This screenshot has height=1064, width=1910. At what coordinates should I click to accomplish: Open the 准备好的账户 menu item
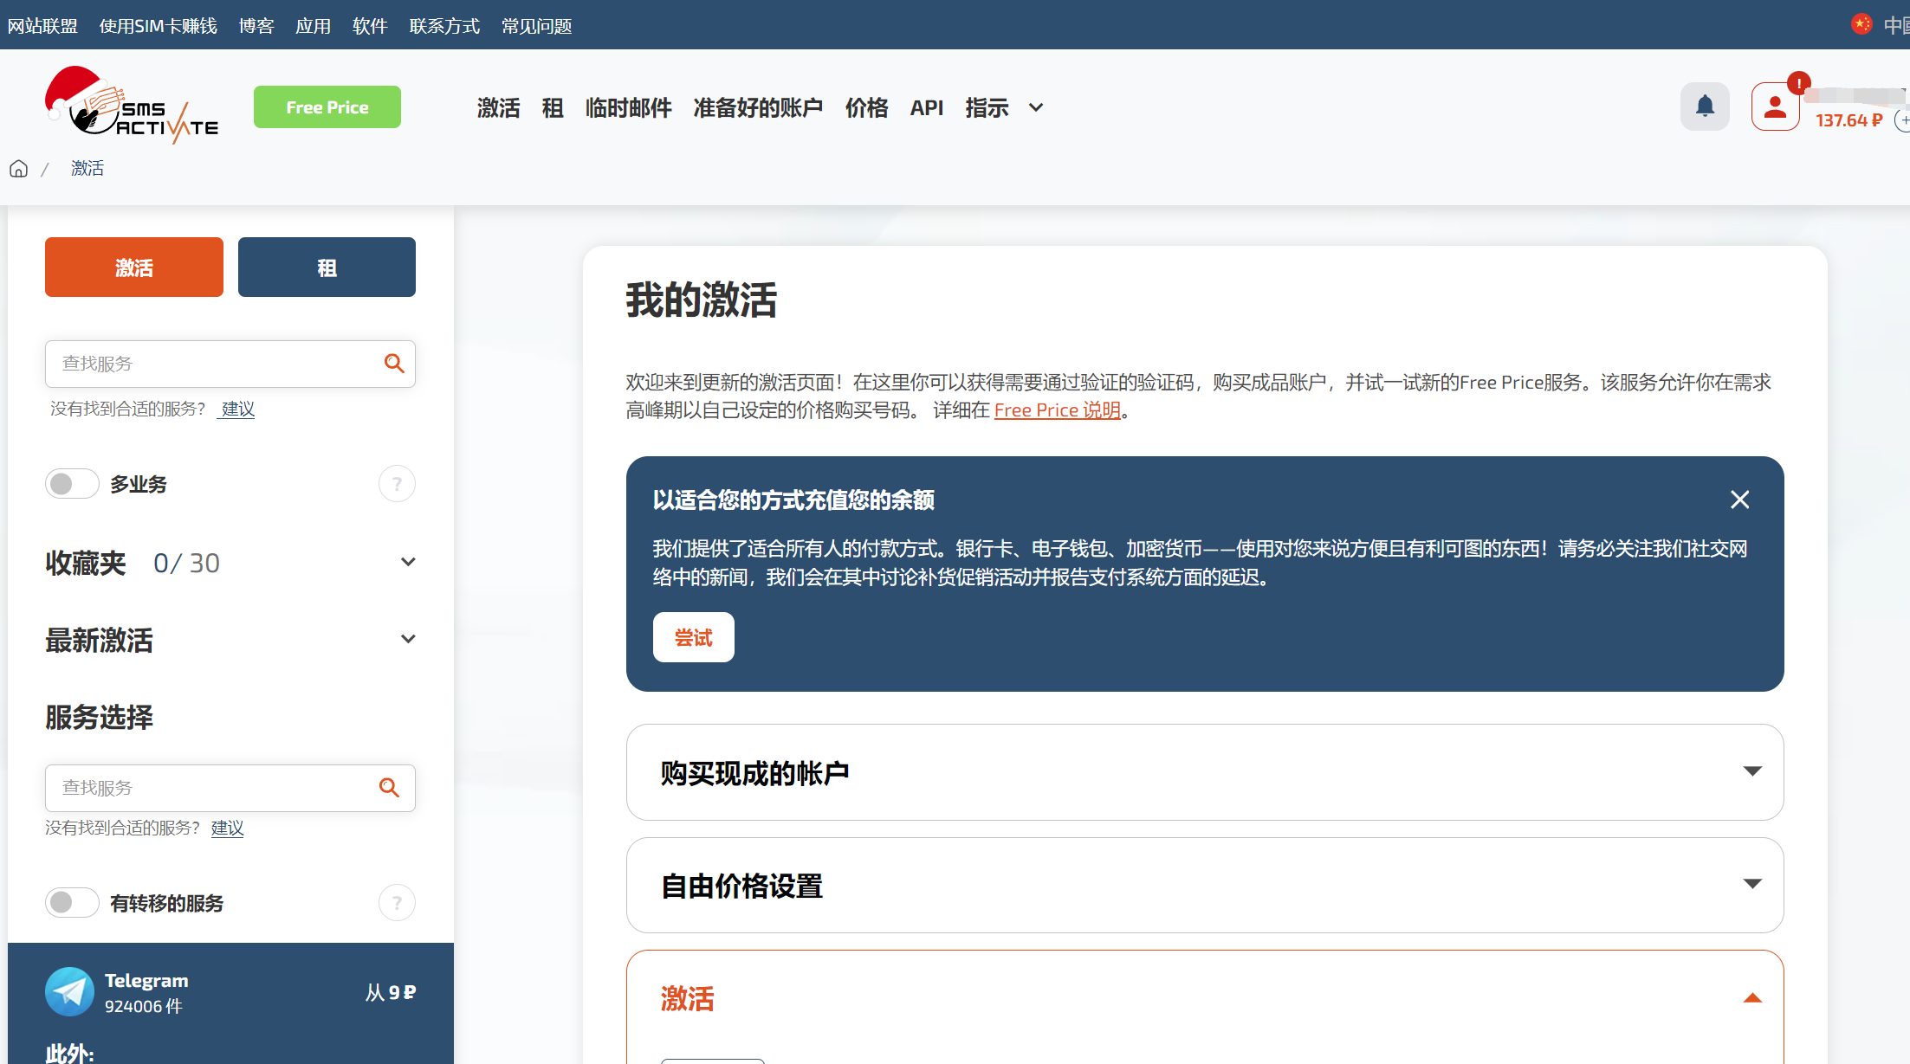click(758, 108)
